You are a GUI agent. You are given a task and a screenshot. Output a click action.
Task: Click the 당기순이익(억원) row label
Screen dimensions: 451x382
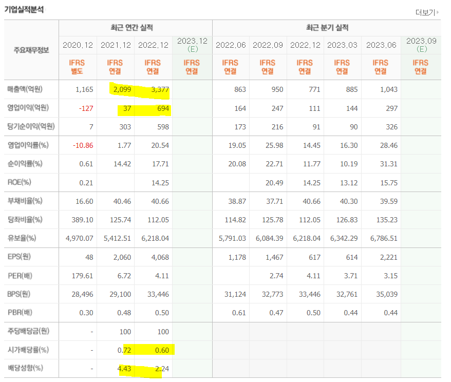pyautogui.click(x=31, y=126)
